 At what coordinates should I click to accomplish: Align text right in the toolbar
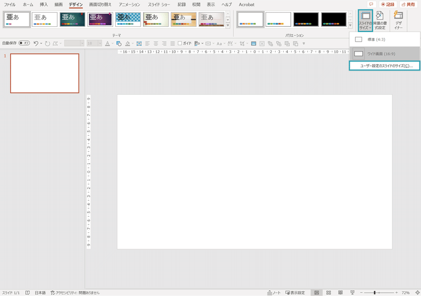[x=164, y=43]
